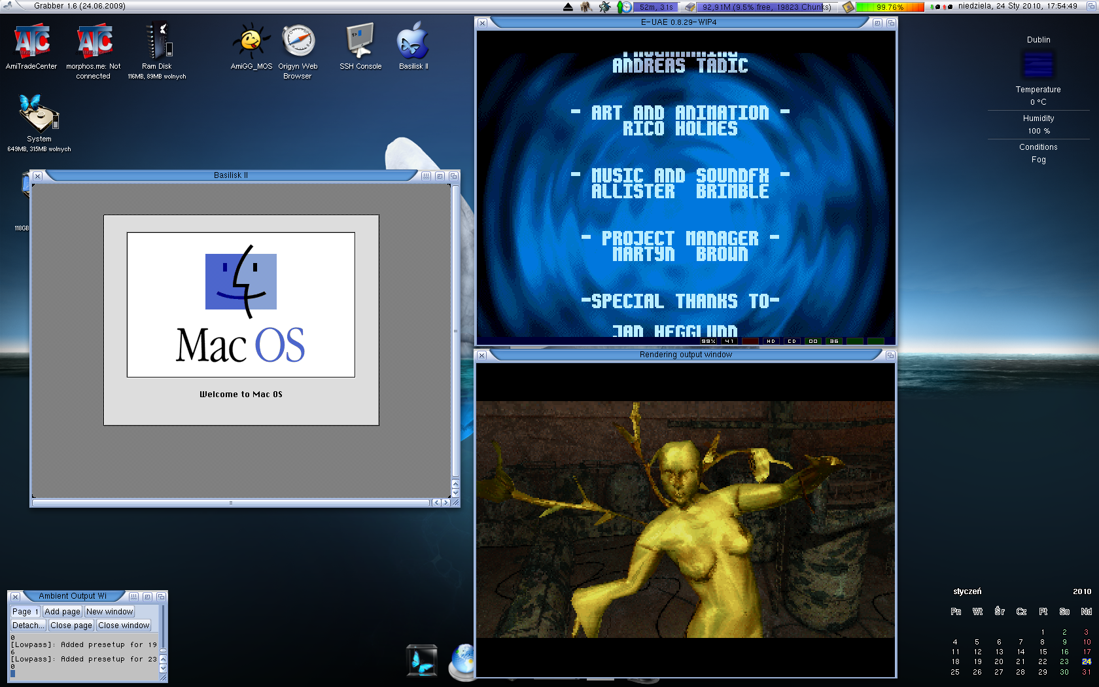Click the network activity indicator in the top bar
The height and width of the screenshot is (687, 1099).
pos(941,7)
